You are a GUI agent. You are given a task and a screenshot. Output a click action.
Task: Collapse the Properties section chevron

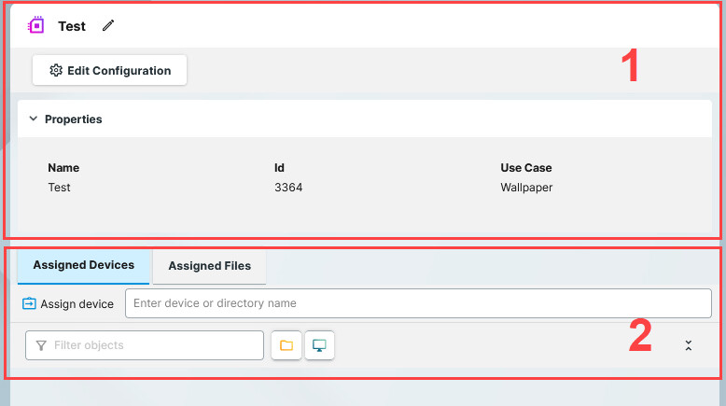pyautogui.click(x=33, y=119)
